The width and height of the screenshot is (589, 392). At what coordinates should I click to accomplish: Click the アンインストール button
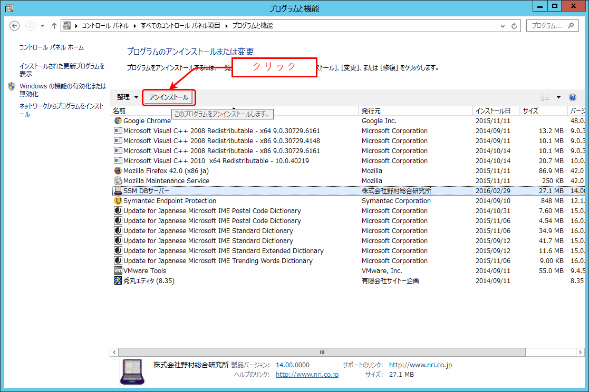169,97
